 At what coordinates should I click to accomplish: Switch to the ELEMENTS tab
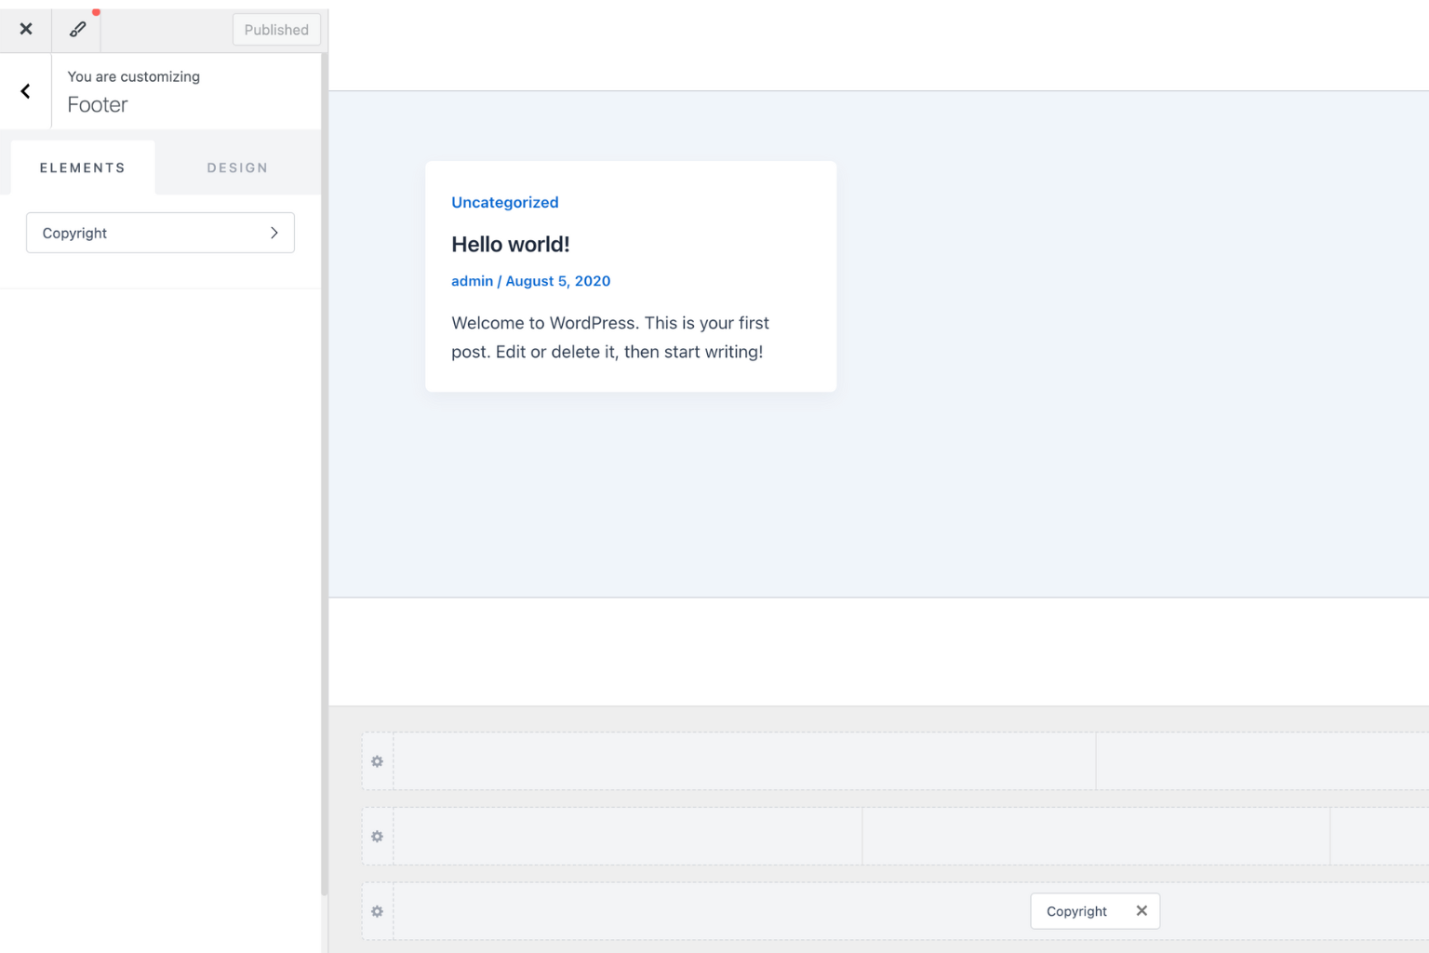tap(83, 168)
